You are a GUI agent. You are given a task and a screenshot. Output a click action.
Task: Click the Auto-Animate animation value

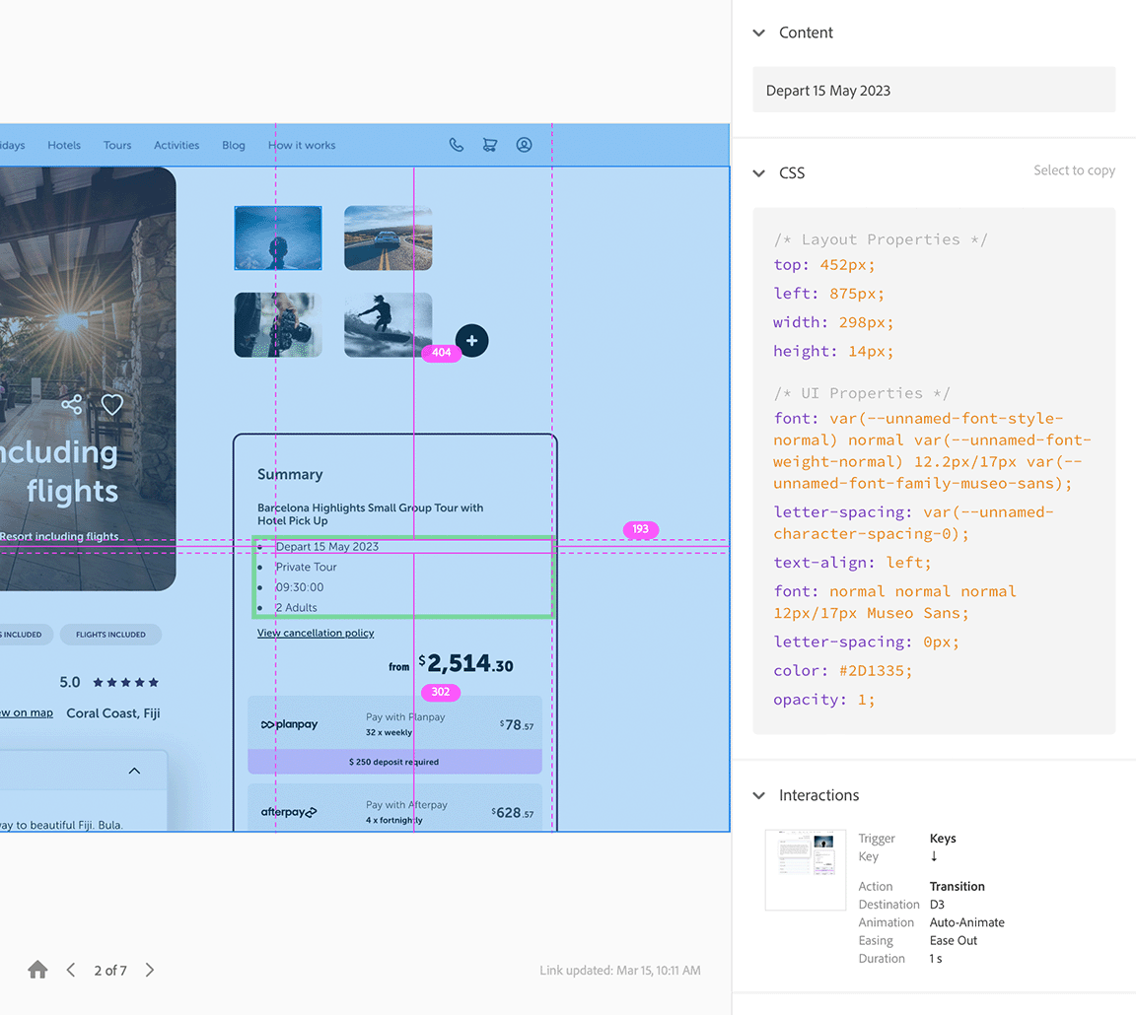[966, 922]
